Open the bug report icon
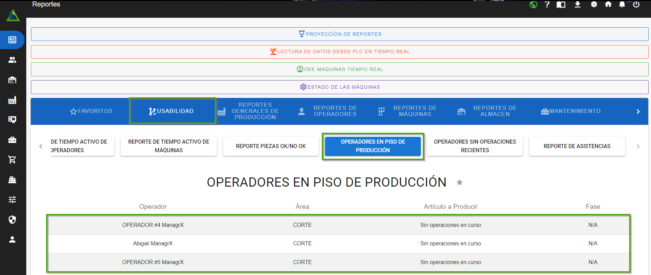Image resolution: width=651 pixels, height=275 pixels. tap(594, 4)
